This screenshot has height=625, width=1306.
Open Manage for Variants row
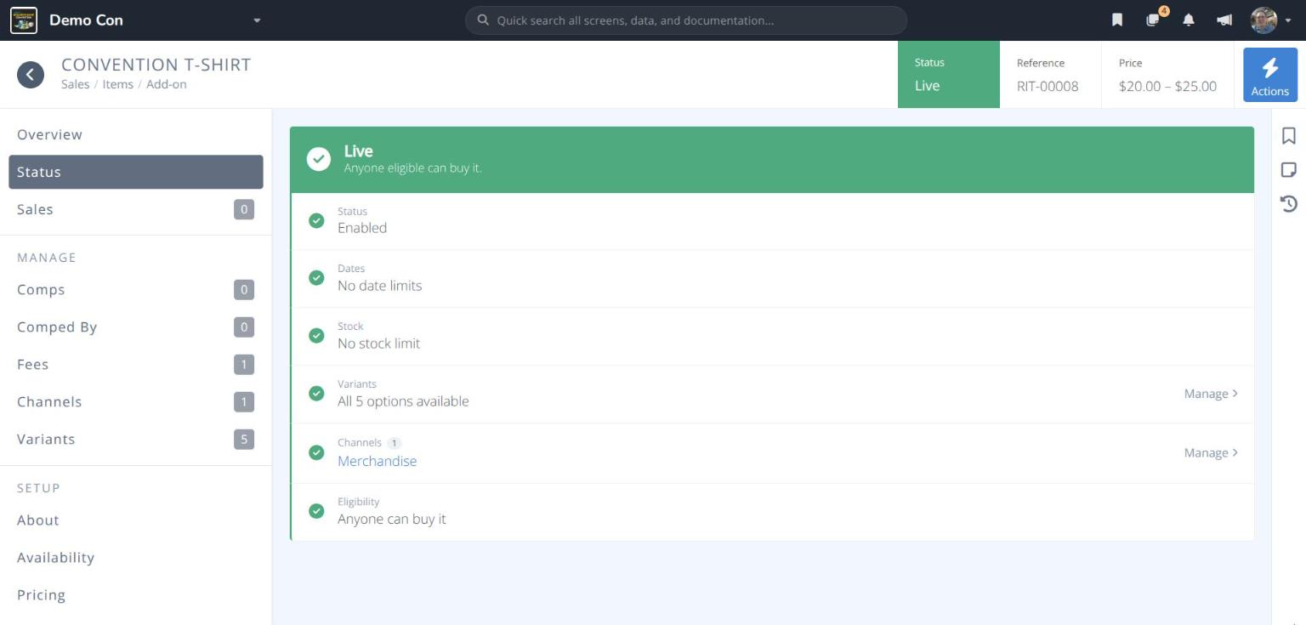pos(1211,394)
